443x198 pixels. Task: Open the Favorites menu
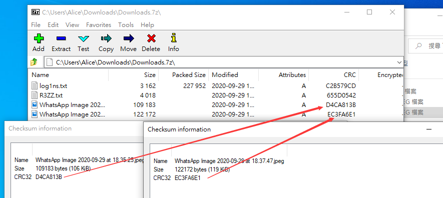[x=99, y=25]
